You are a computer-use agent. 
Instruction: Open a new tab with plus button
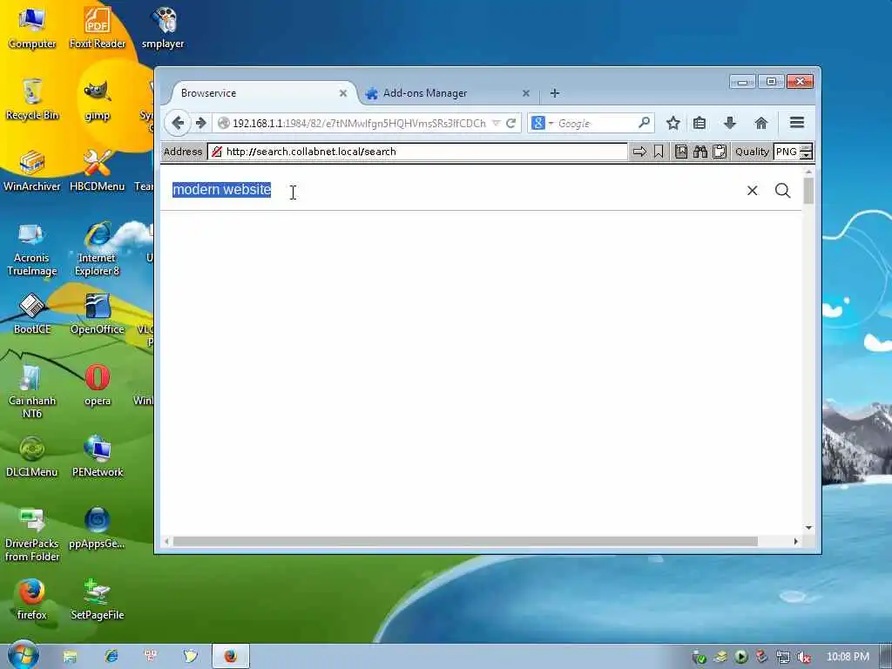tap(555, 92)
